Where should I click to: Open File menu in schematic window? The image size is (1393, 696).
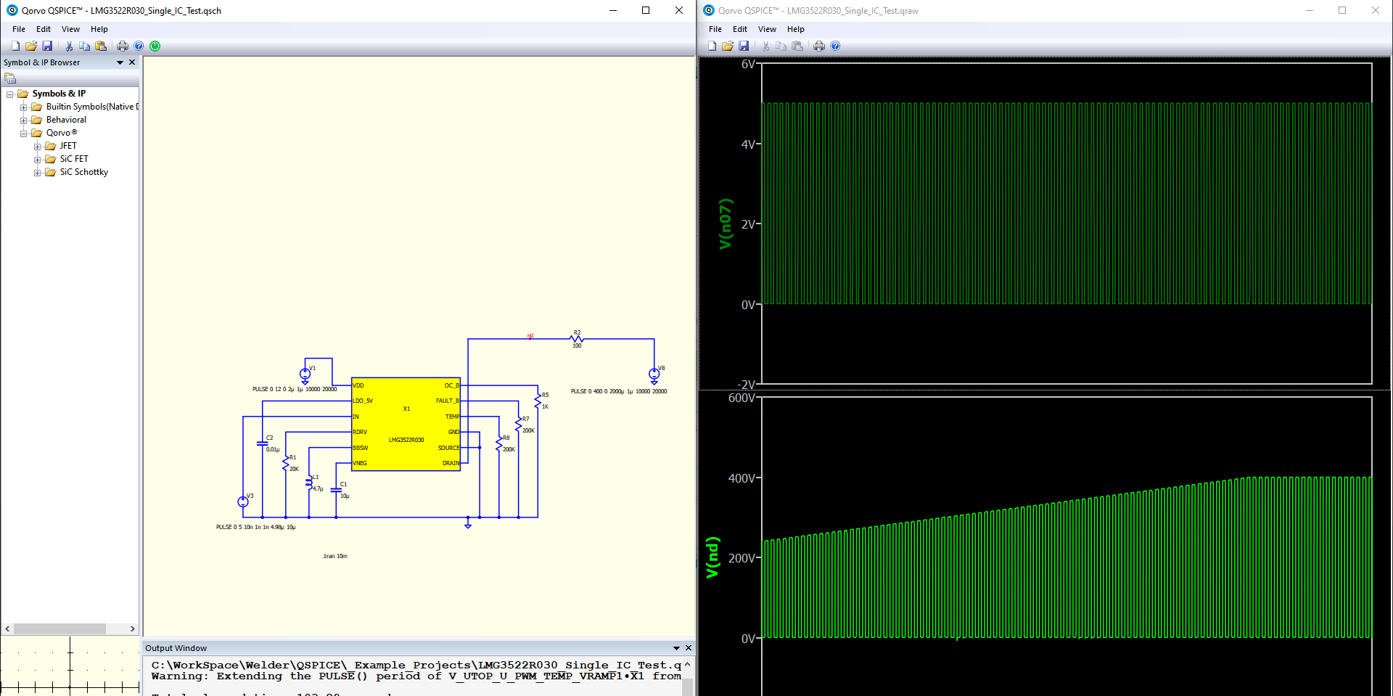coord(19,29)
